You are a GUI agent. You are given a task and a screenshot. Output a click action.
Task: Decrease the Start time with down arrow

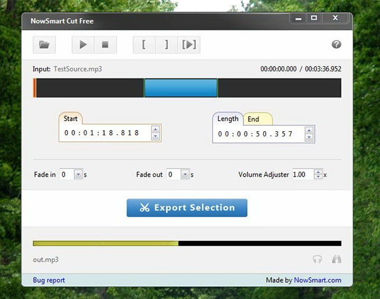pos(155,136)
